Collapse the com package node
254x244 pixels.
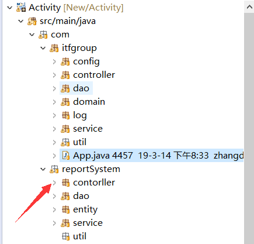32,35
